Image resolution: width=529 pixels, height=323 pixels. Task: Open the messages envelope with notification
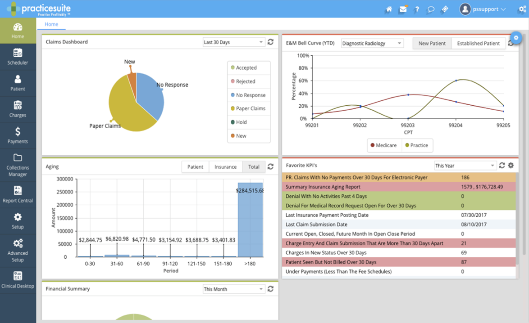click(402, 9)
